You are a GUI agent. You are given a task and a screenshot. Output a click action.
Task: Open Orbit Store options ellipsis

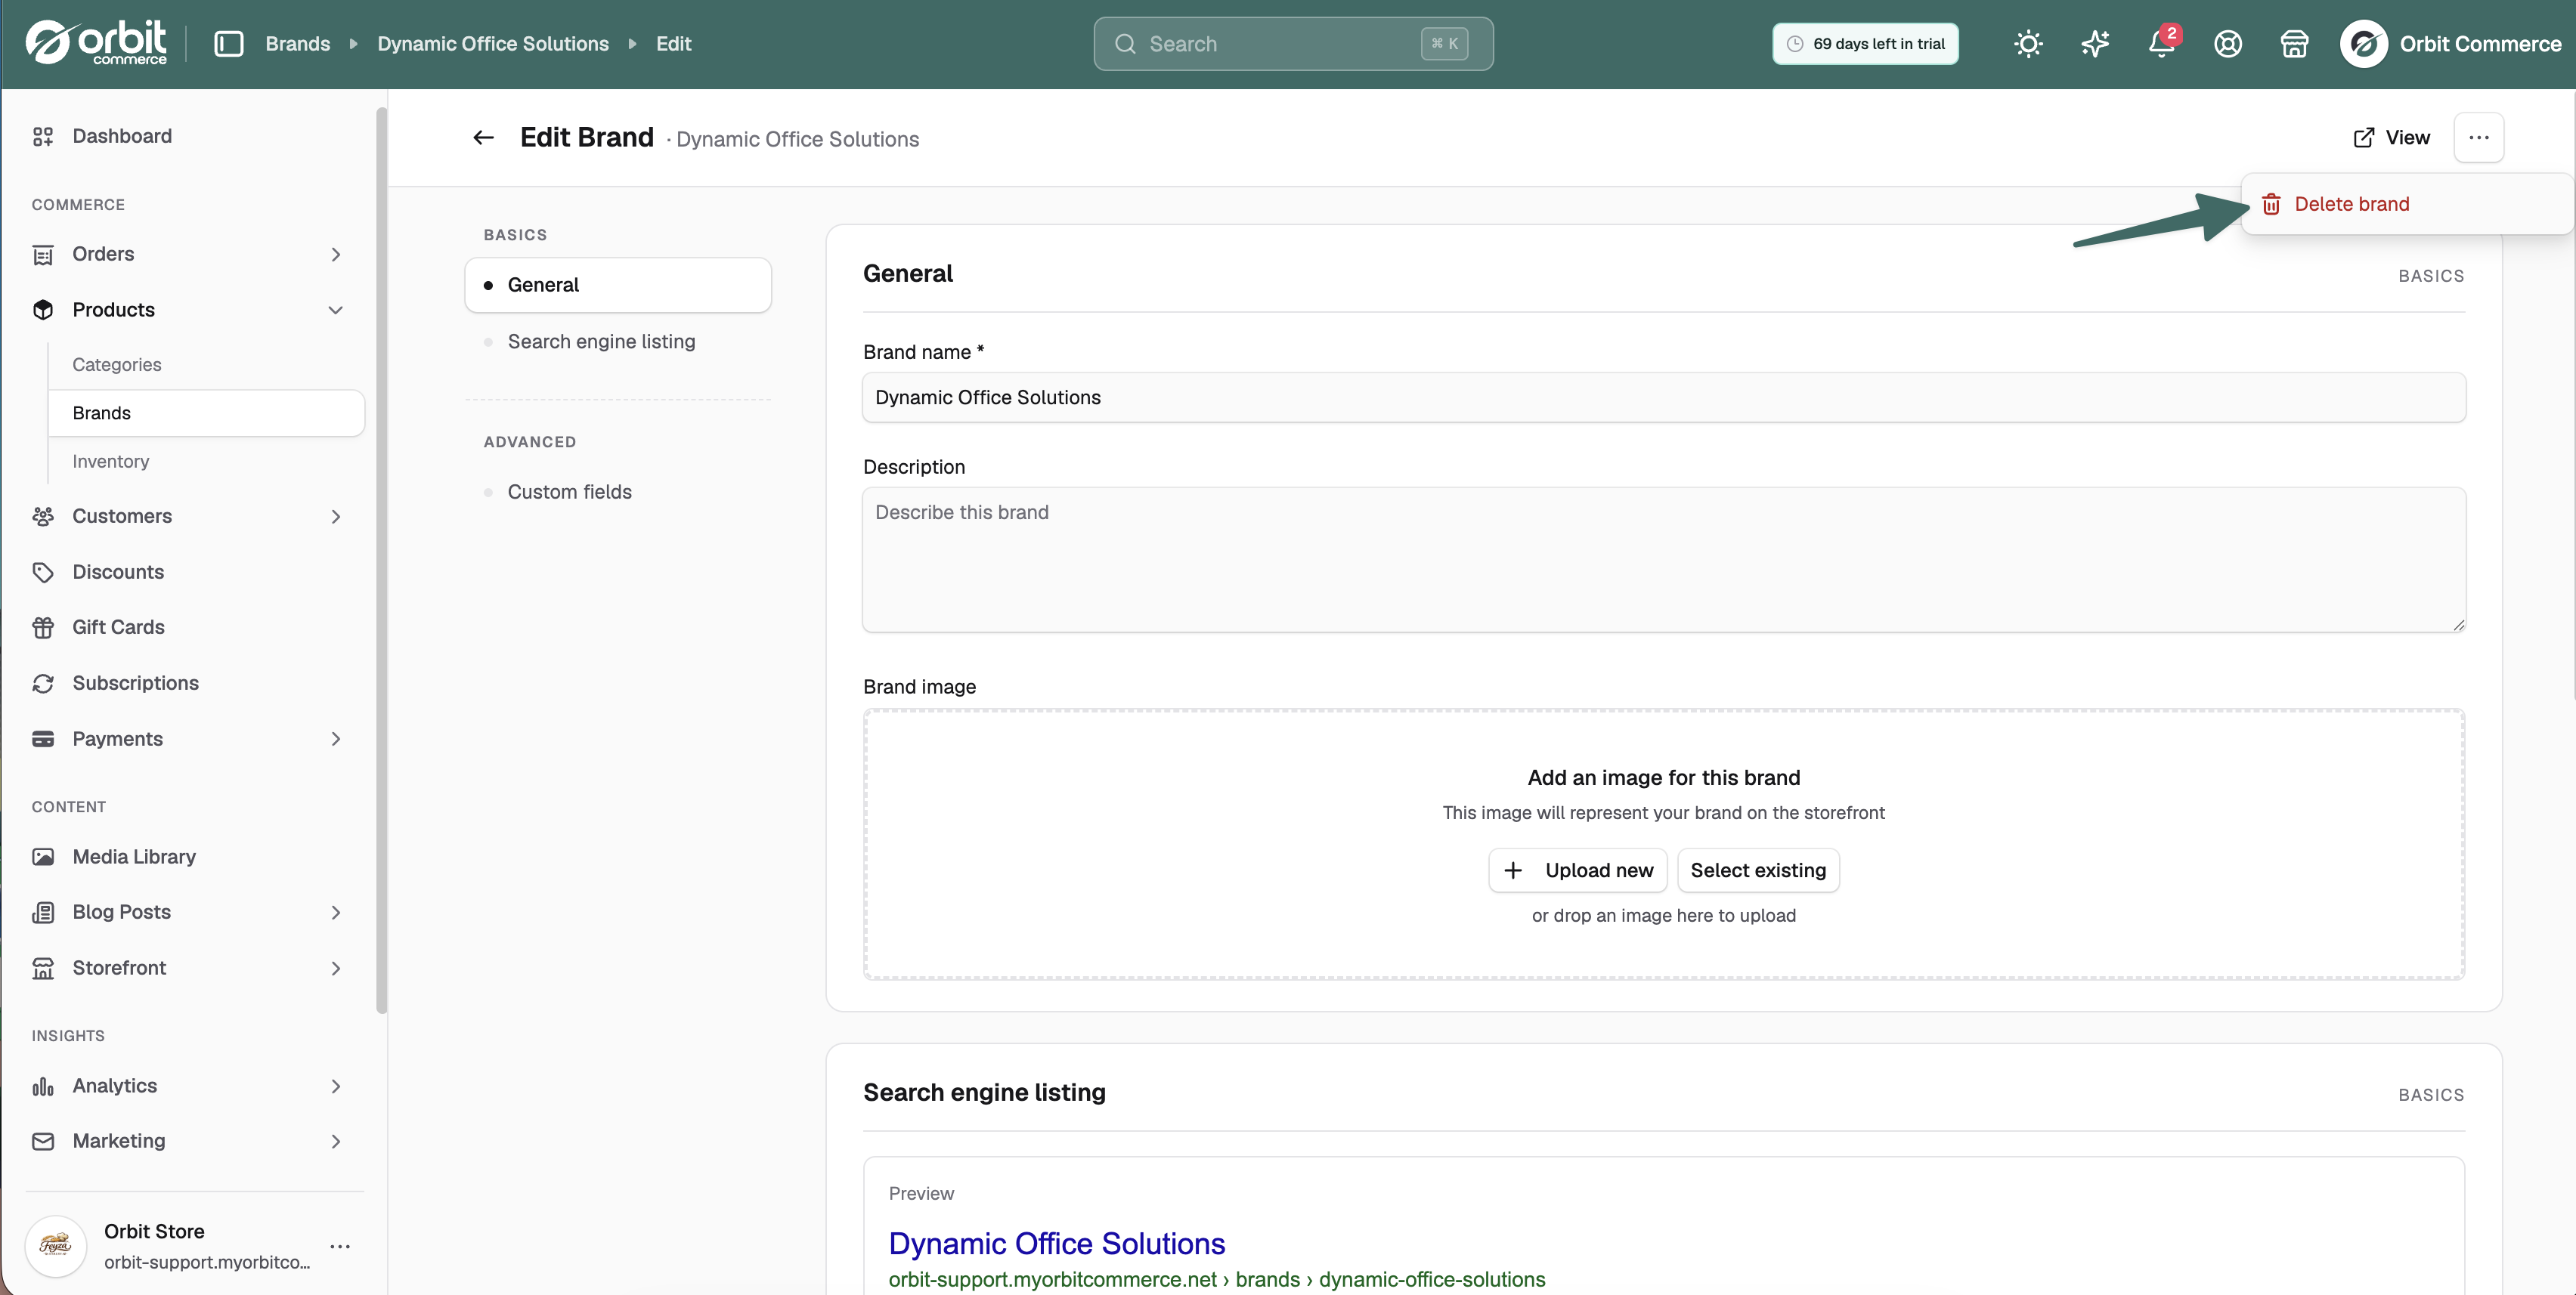(340, 1246)
